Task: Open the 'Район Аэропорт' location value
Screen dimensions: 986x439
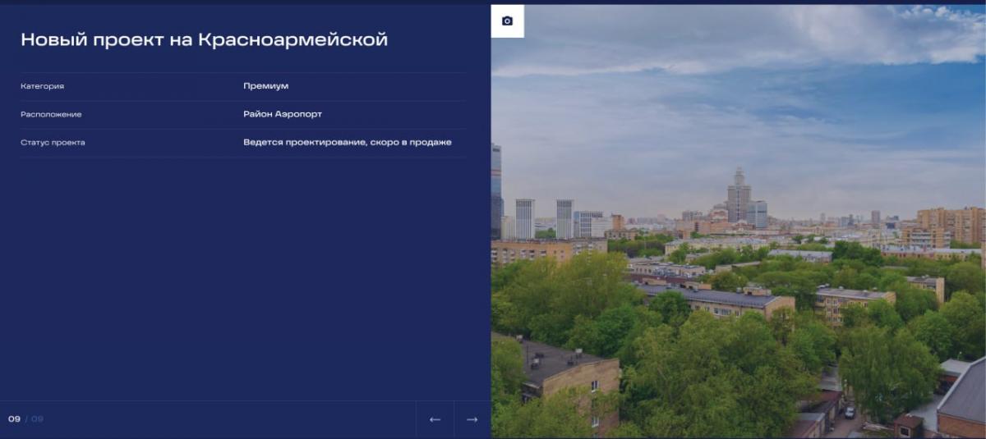Action: pyautogui.click(x=282, y=114)
